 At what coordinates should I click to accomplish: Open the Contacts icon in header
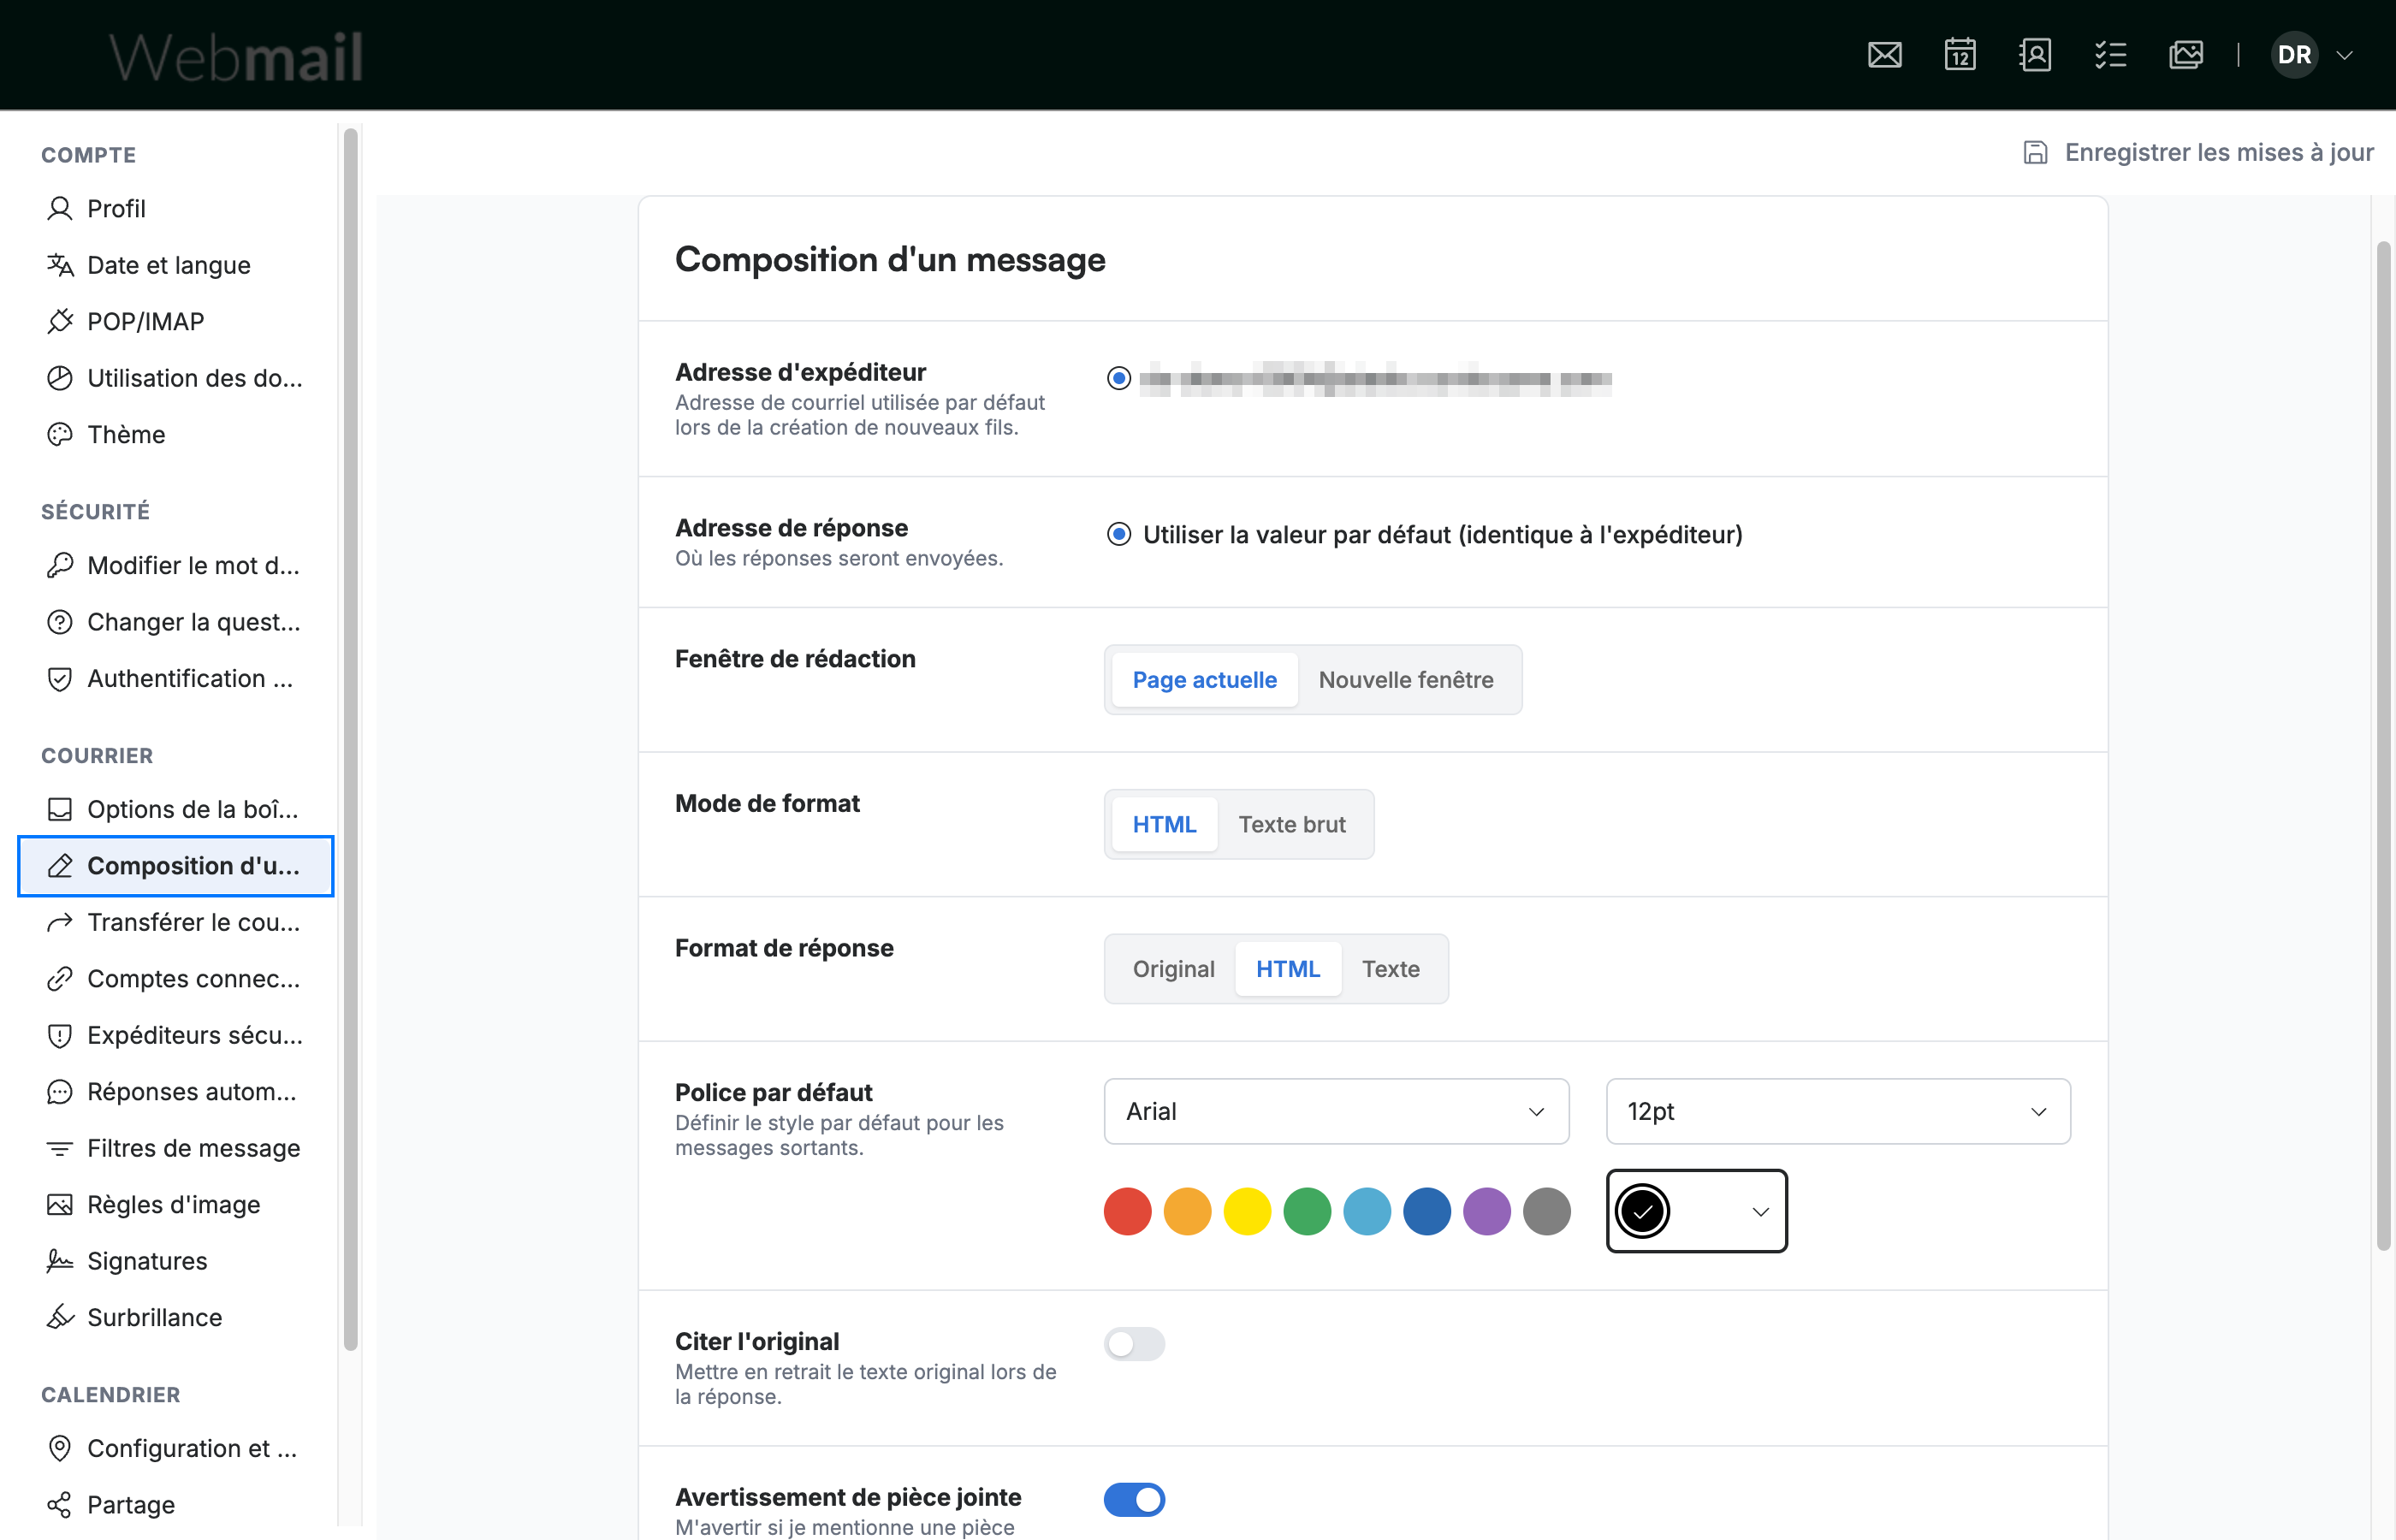point(2035,55)
